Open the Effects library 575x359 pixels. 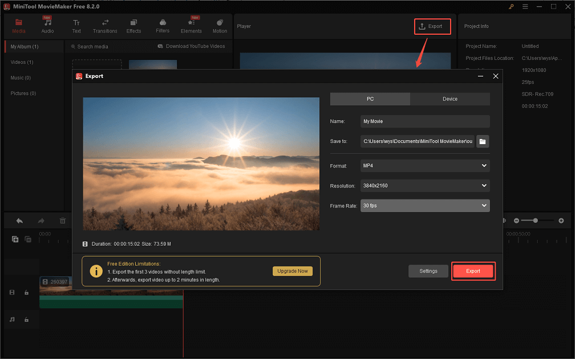(x=133, y=26)
